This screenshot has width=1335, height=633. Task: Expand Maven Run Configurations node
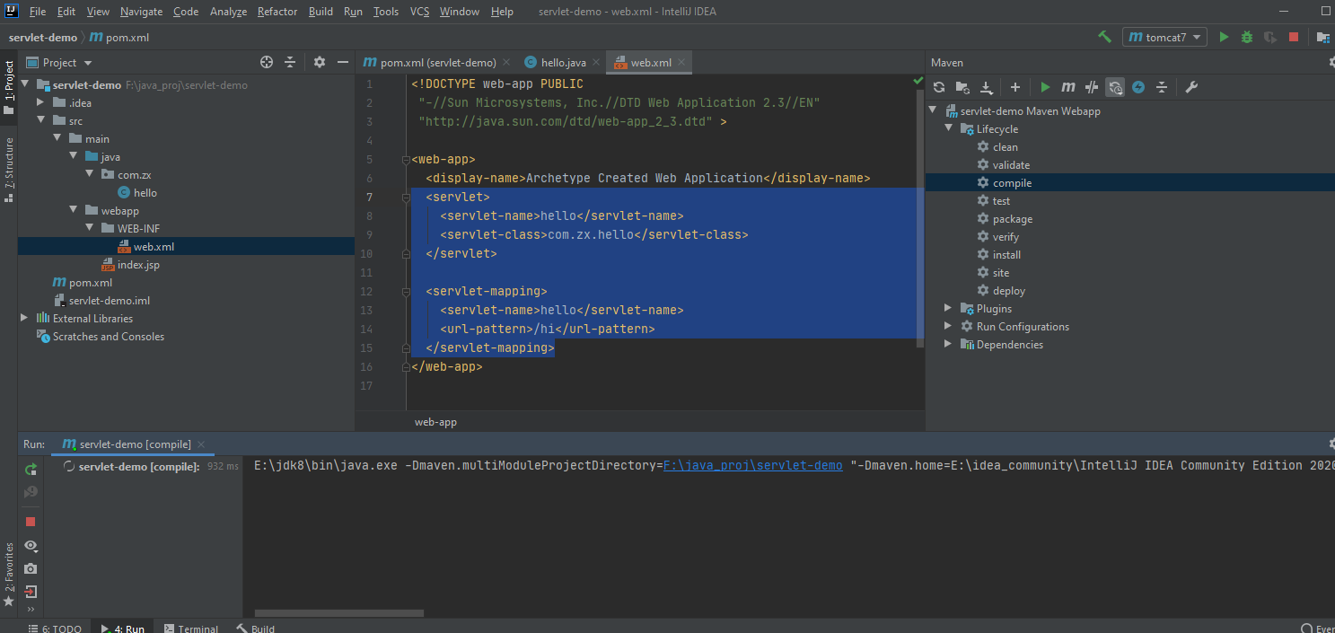[x=948, y=327]
